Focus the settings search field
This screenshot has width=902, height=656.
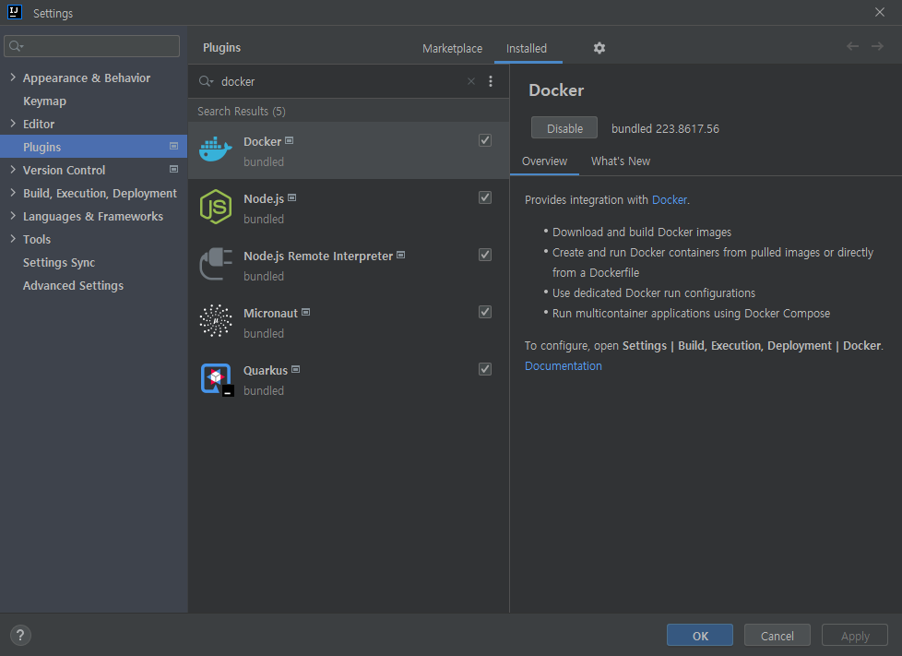click(x=92, y=46)
